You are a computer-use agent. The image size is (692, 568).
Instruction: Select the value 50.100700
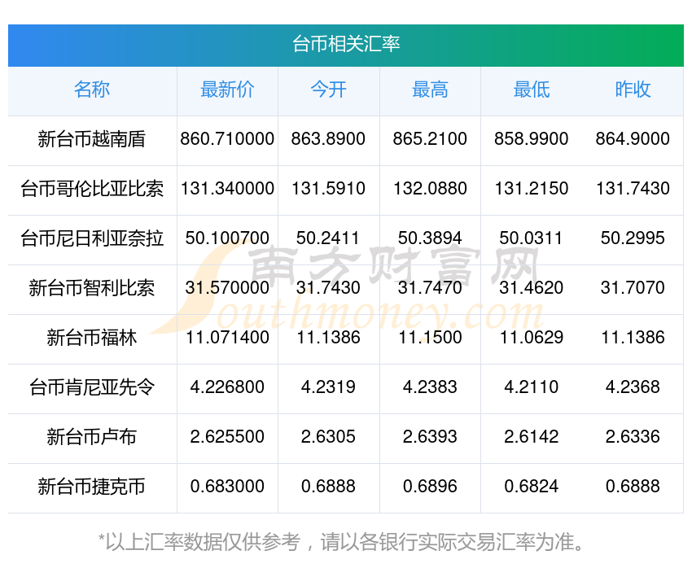227,238
